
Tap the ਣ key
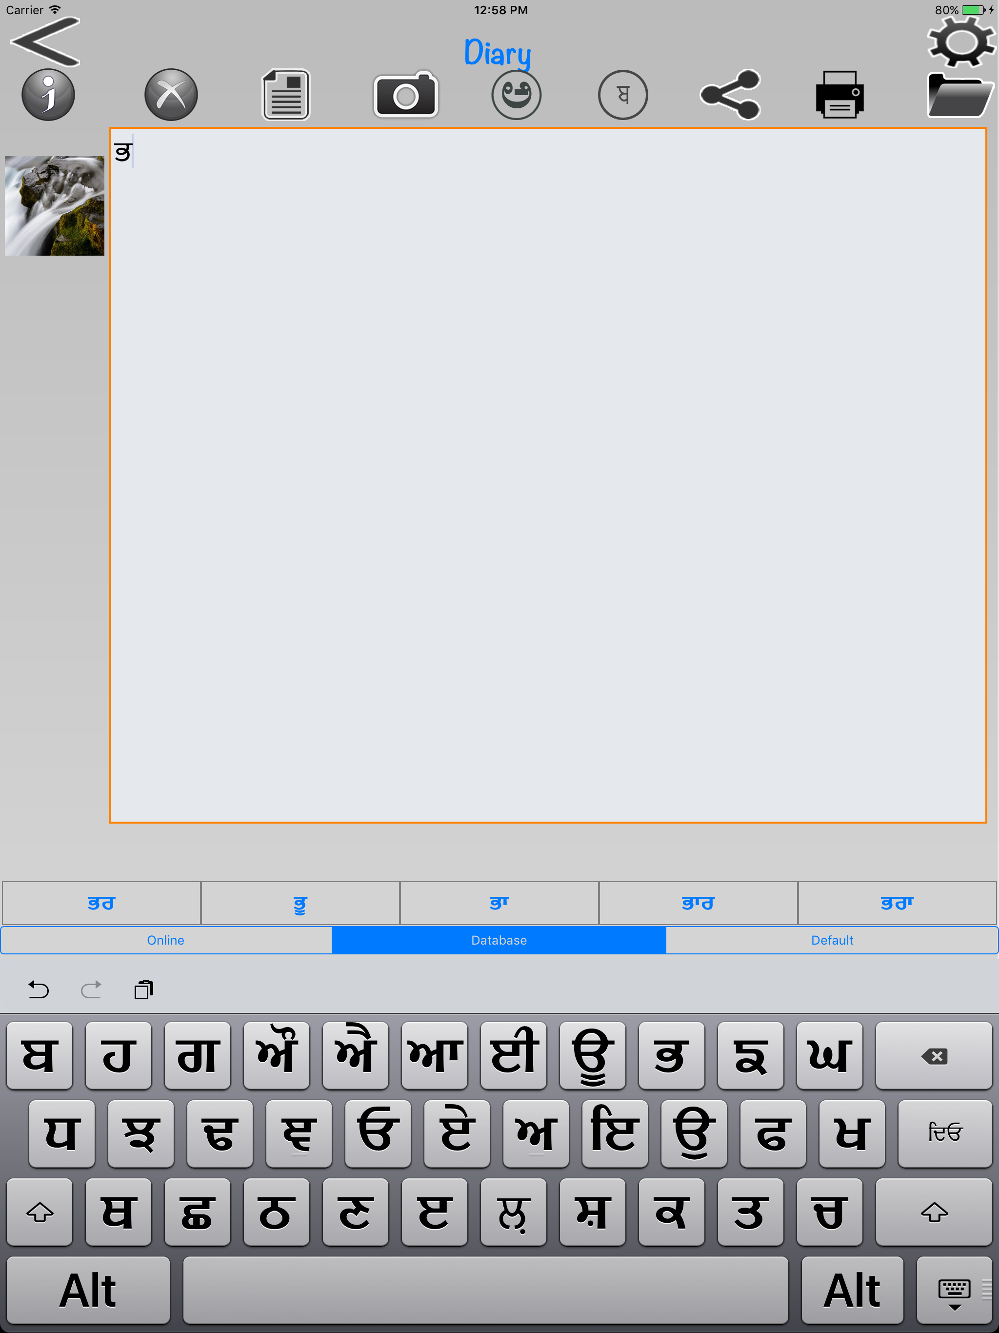click(x=356, y=1212)
